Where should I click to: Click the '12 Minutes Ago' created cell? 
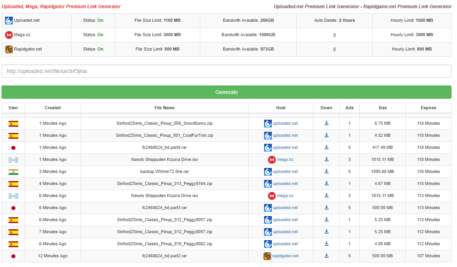(53, 256)
